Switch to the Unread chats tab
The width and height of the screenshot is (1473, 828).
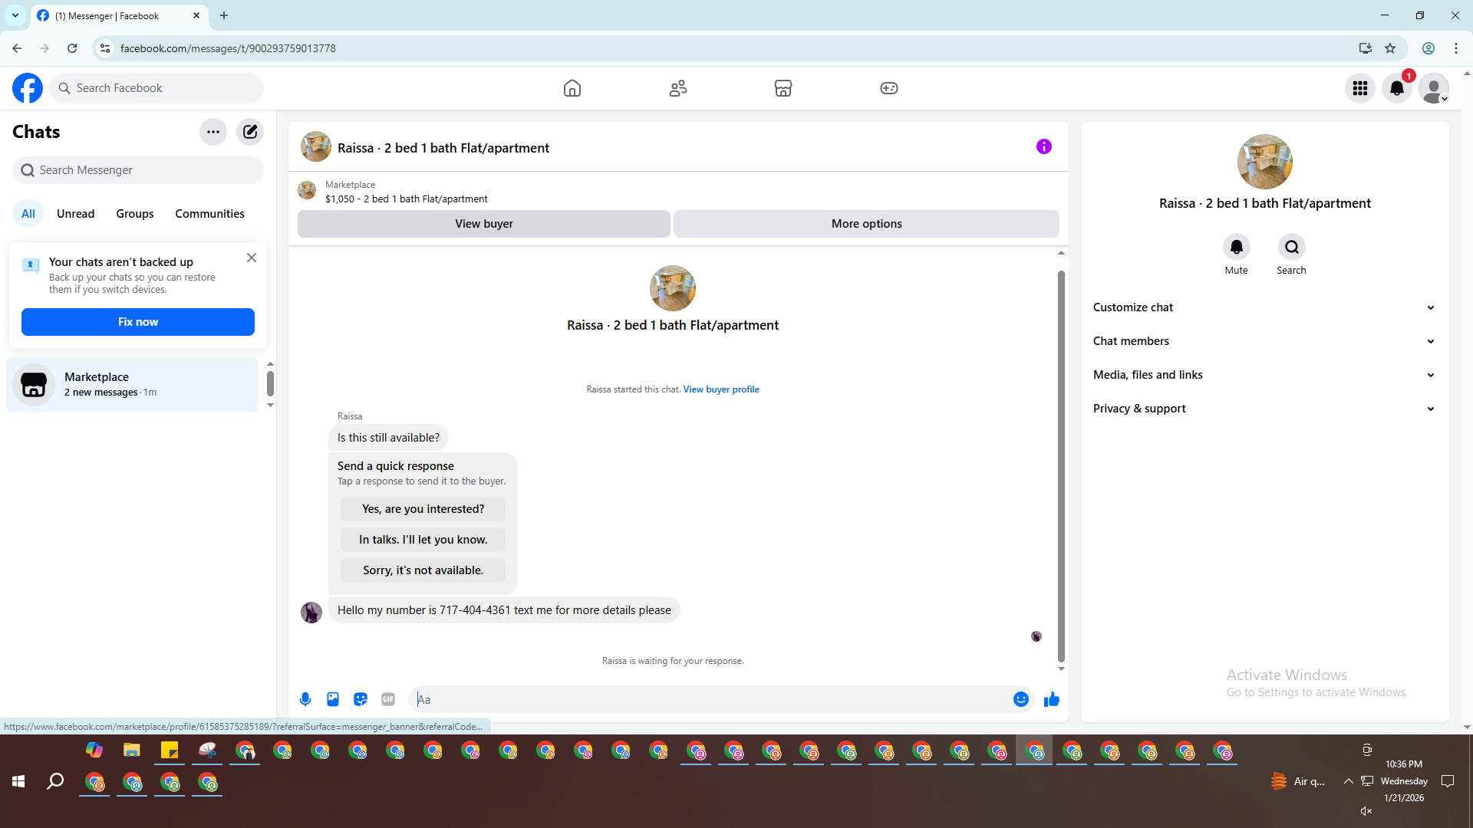point(75,214)
